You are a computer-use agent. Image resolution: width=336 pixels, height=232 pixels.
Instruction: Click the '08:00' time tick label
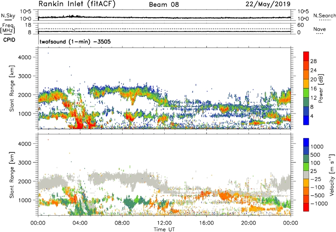point(122,223)
